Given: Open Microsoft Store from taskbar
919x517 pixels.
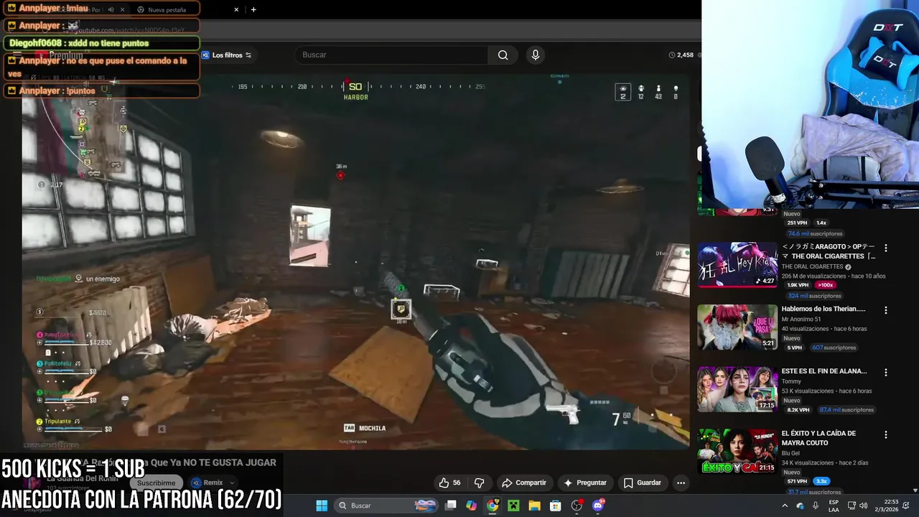Looking at the screenshot, I should (x=555, y=506).
